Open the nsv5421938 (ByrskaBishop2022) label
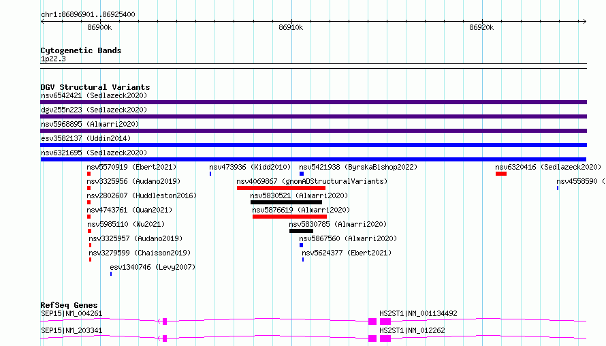606x346 pixels. pyautogui.click(x=358, y=167)
